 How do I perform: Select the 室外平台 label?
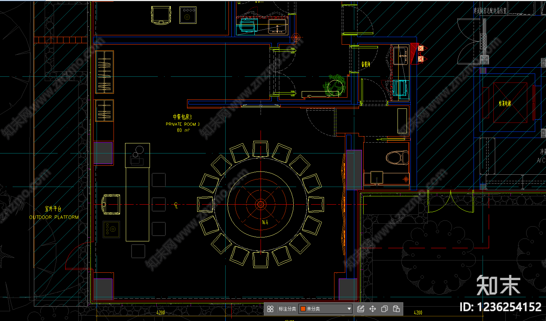click(53, 209)
